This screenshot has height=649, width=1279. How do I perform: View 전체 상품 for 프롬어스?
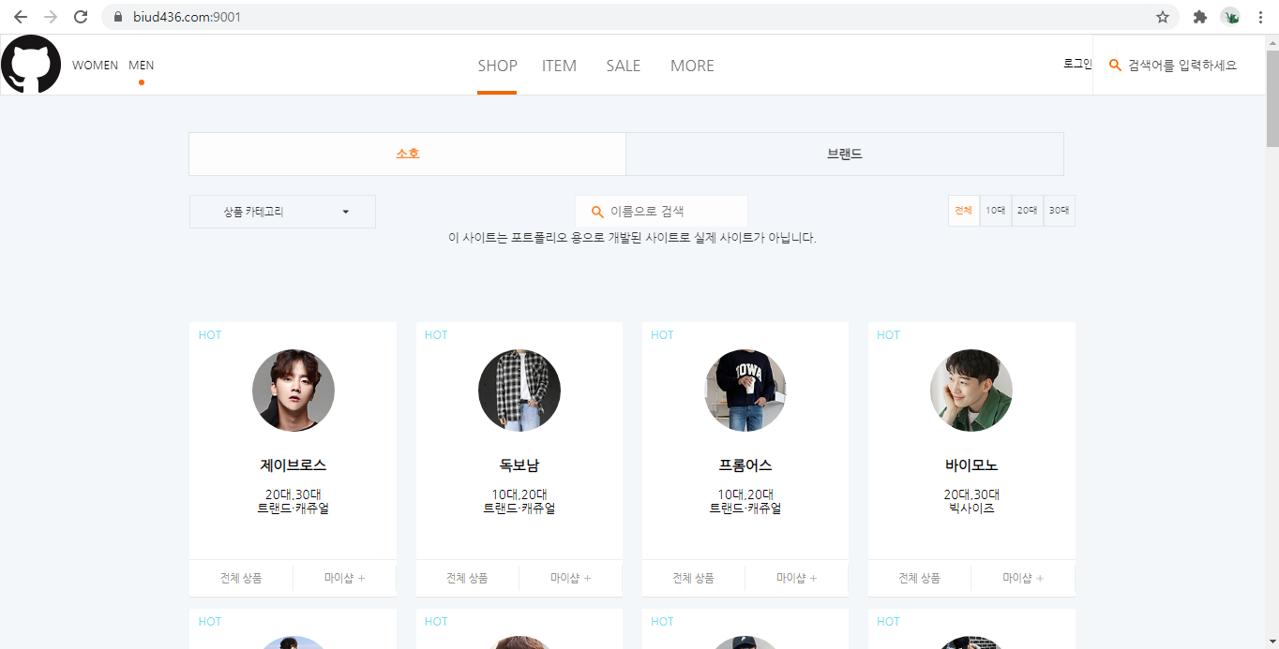pyautogui.click(x=693, y=578)
